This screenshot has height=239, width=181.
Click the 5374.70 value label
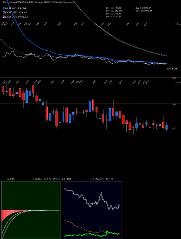[172, 69]
